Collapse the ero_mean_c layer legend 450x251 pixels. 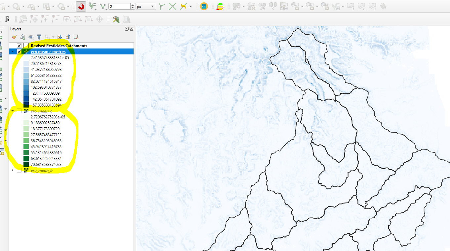[x=13, y=111]
